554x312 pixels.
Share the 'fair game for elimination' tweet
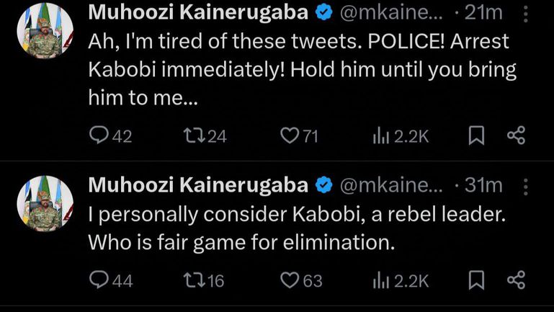516,280
